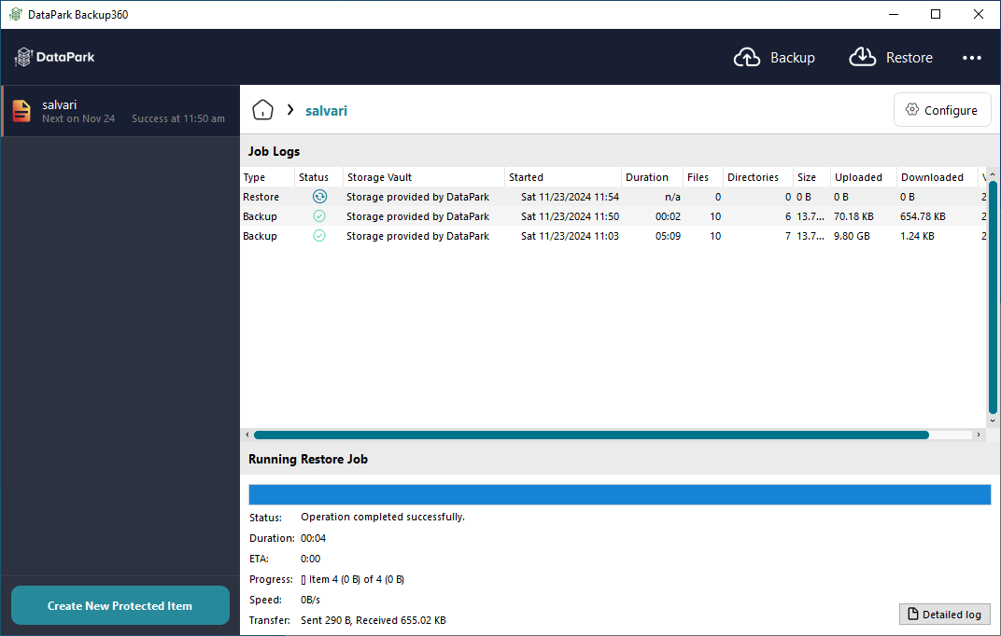Click the 1.24 KB downloaded cell
The height and width of the screenshot is (636, 1001).
click(917, 236)
